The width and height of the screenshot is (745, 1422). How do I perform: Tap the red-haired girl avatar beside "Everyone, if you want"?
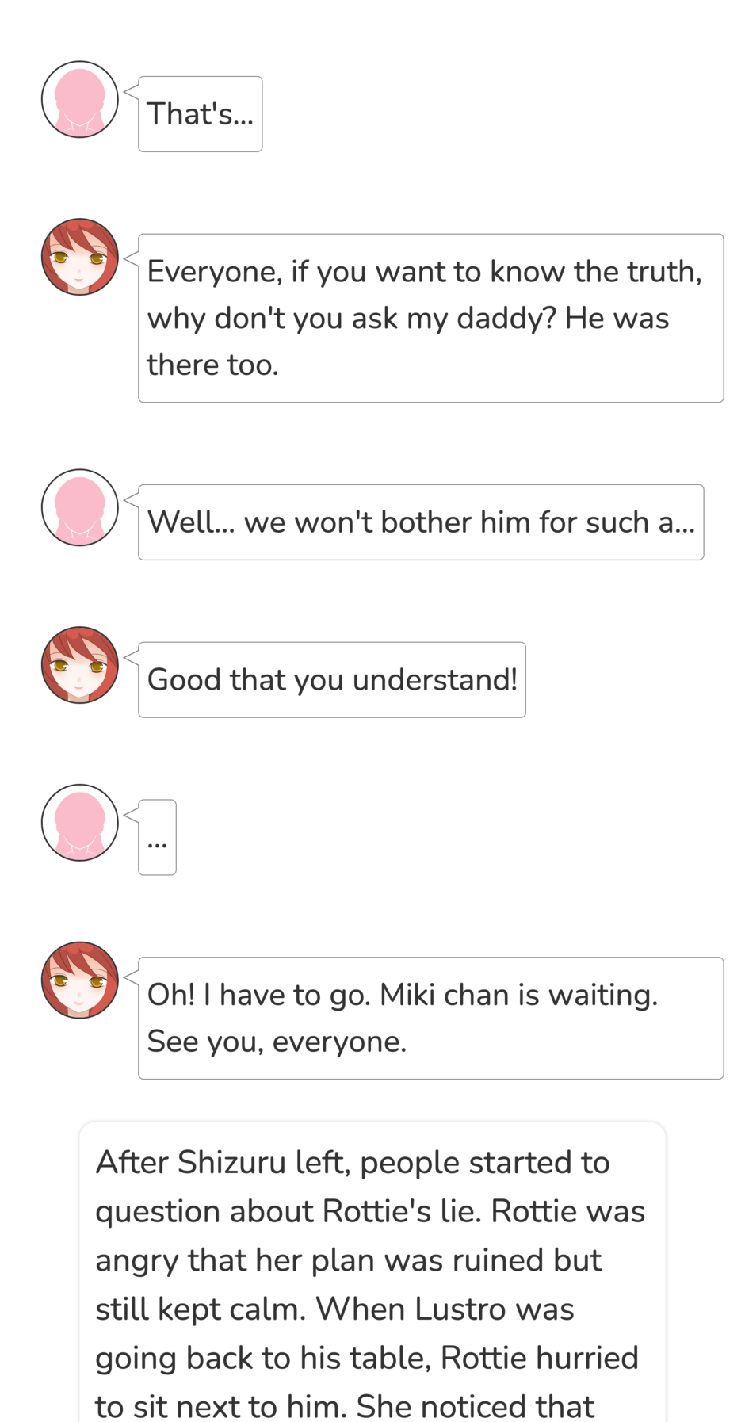pos(80,257)
